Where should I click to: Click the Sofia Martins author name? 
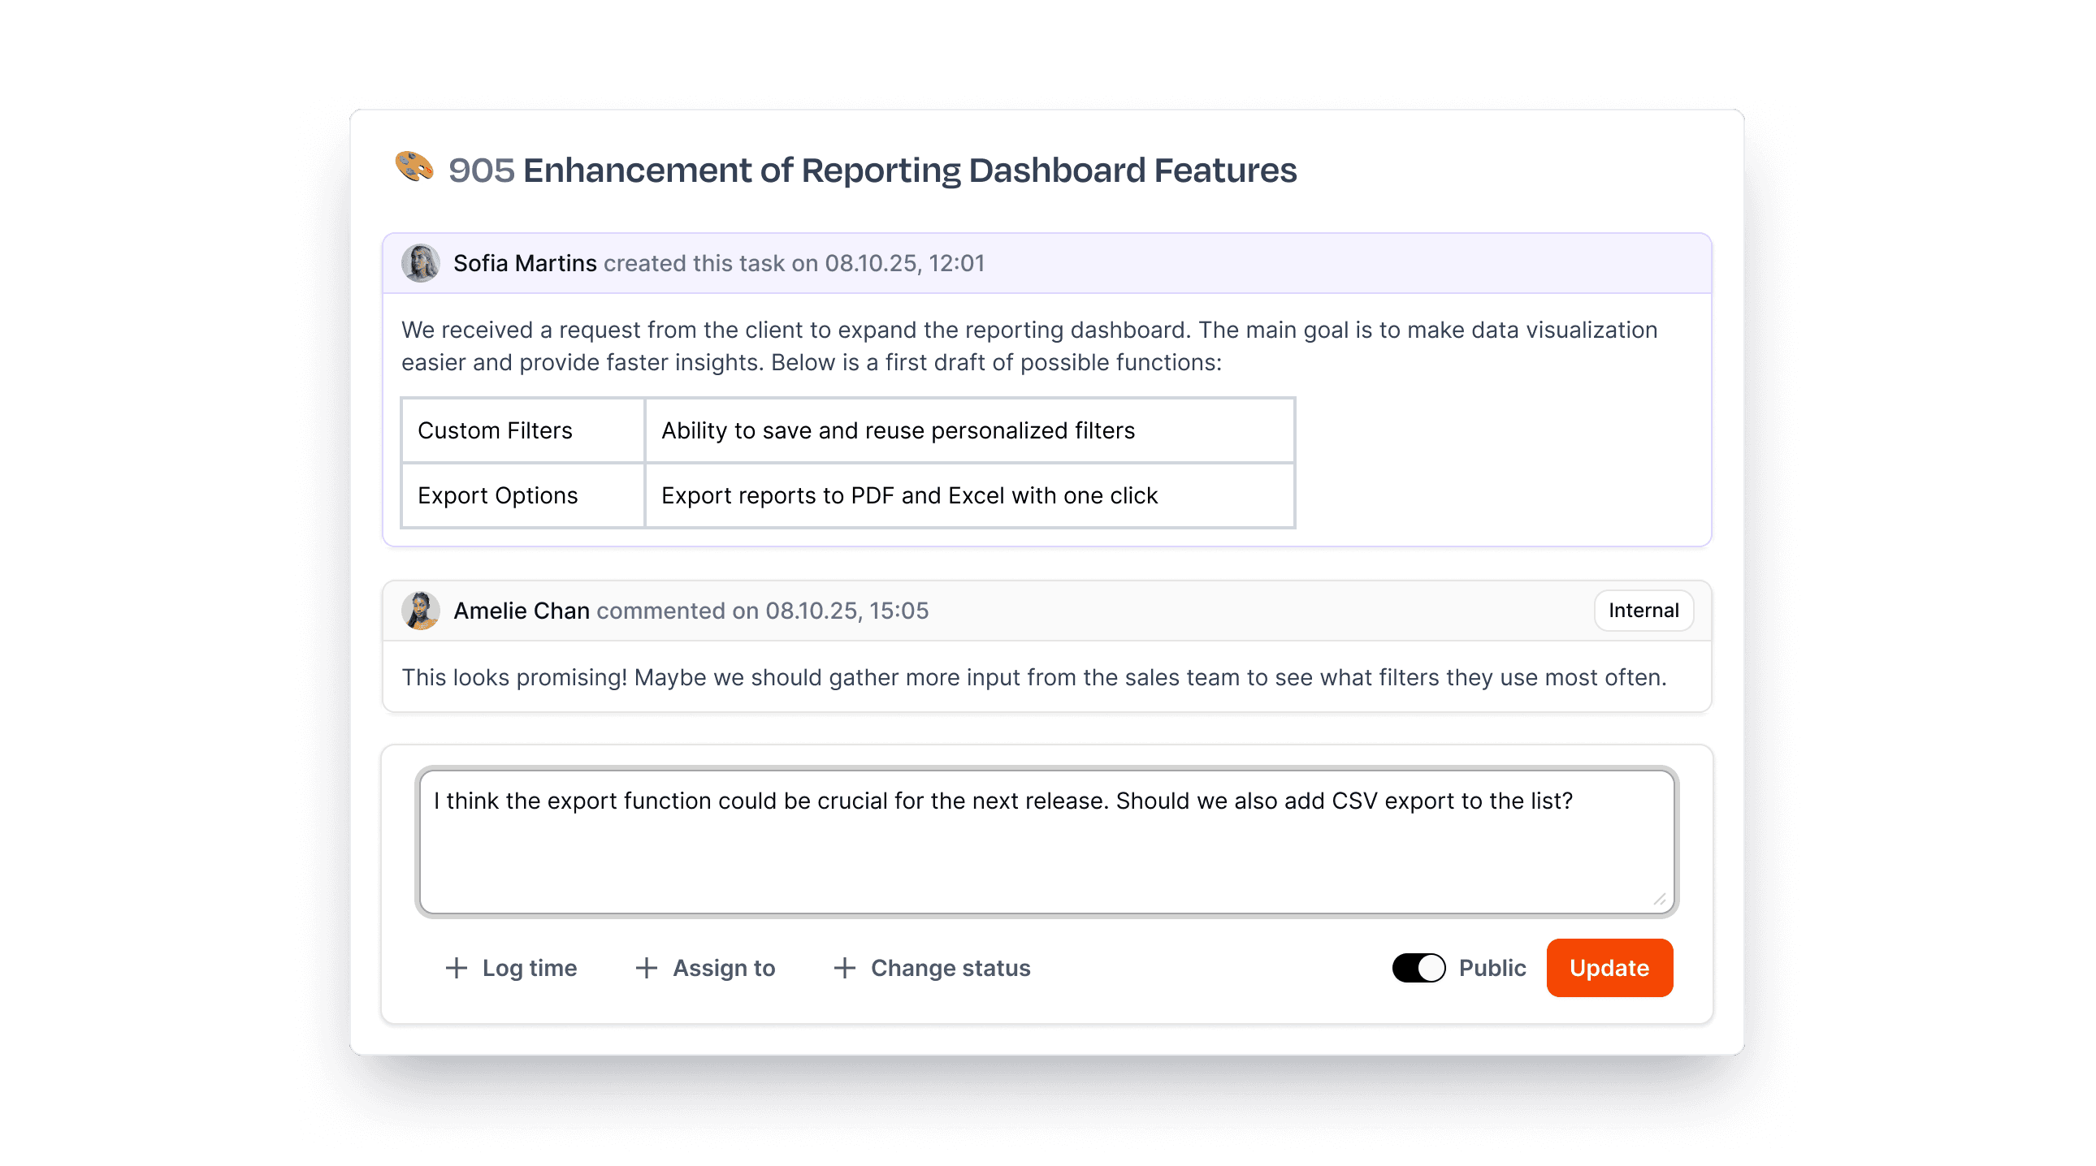click(x=525, y=263)
